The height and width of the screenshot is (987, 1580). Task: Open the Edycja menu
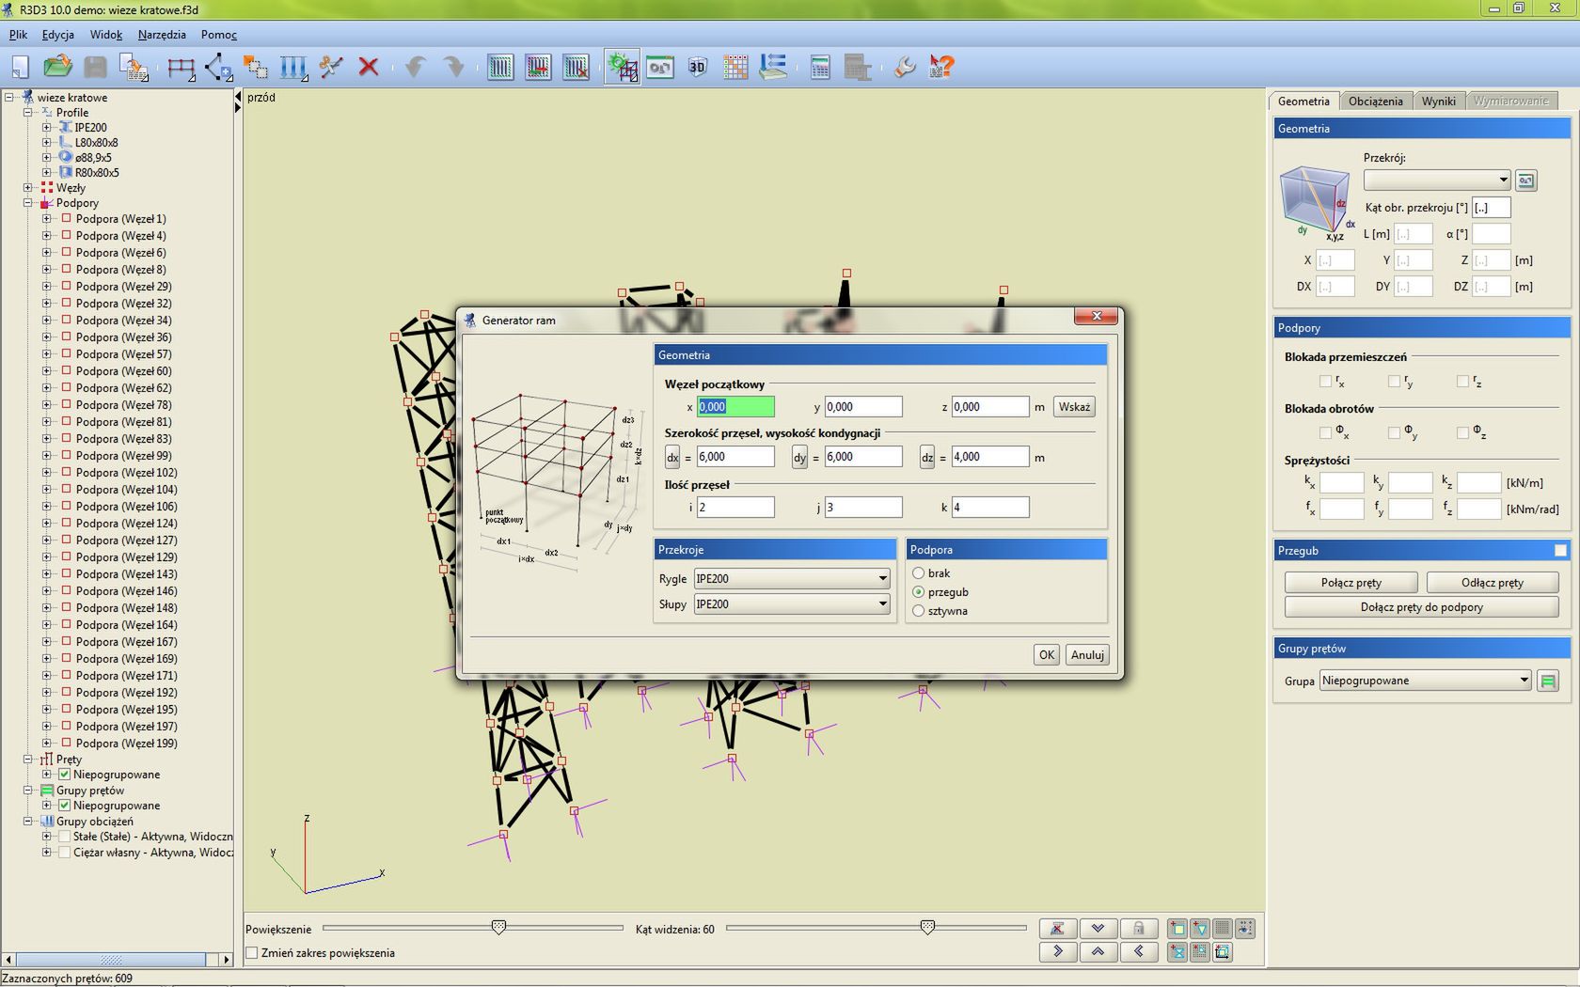tap(57, 35)
